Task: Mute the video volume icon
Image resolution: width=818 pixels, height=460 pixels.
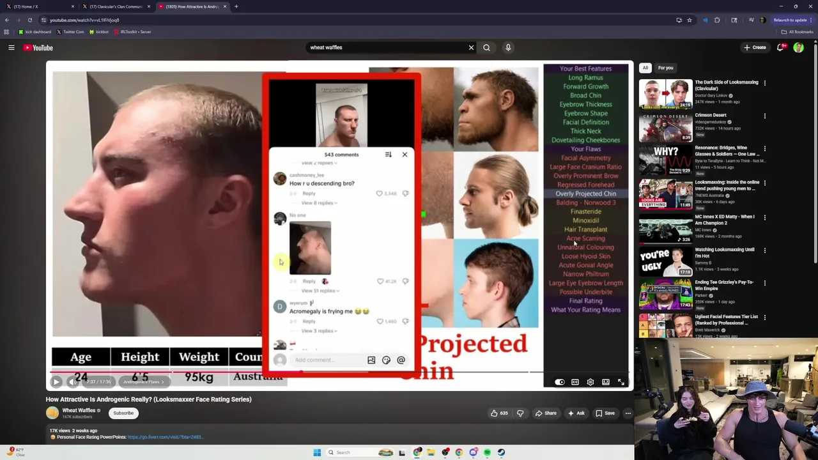Action: (73, 382)
